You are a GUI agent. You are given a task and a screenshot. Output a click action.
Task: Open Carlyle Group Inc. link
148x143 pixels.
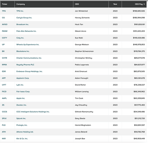click(x=24, y=18)
